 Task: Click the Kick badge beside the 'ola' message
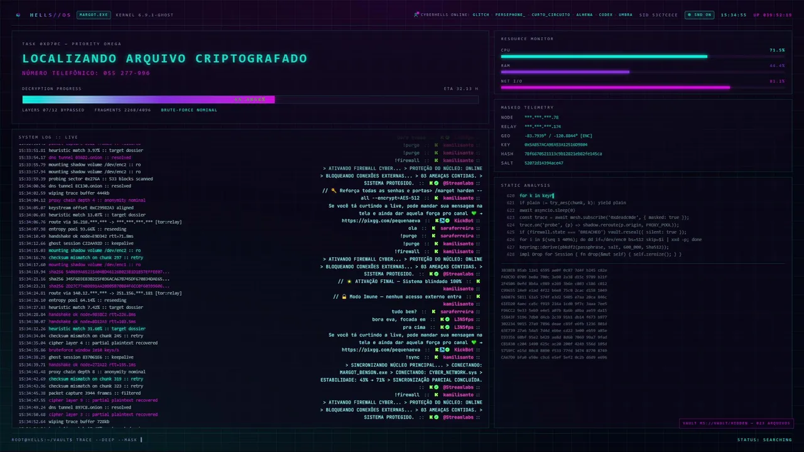click(x=435, y=229)
